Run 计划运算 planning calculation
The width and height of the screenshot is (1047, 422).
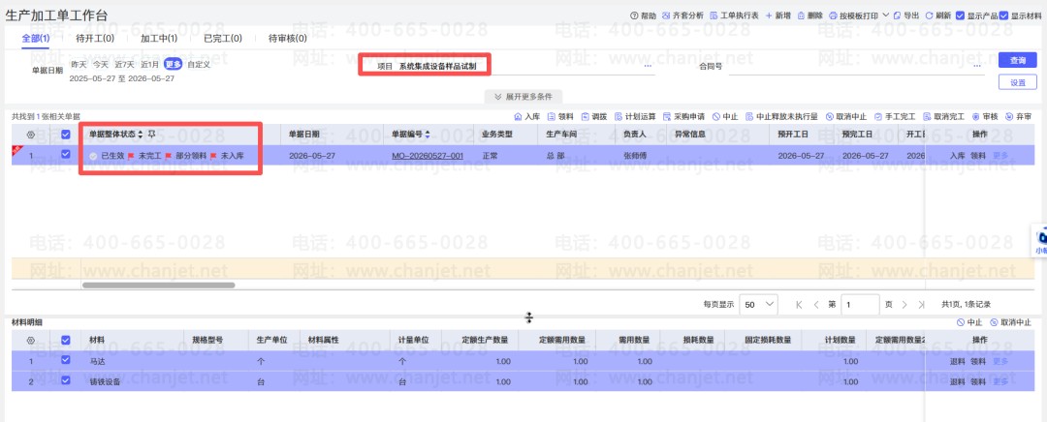tap(635, 116)
